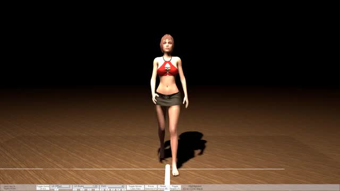Toggle Mouse Look in bottom toolbar

135,187
